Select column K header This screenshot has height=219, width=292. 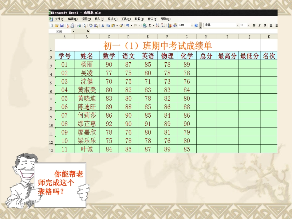269,37
